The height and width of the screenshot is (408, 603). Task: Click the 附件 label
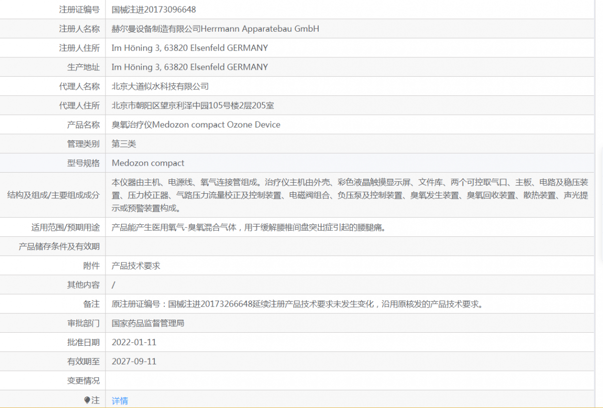point(91,265)
